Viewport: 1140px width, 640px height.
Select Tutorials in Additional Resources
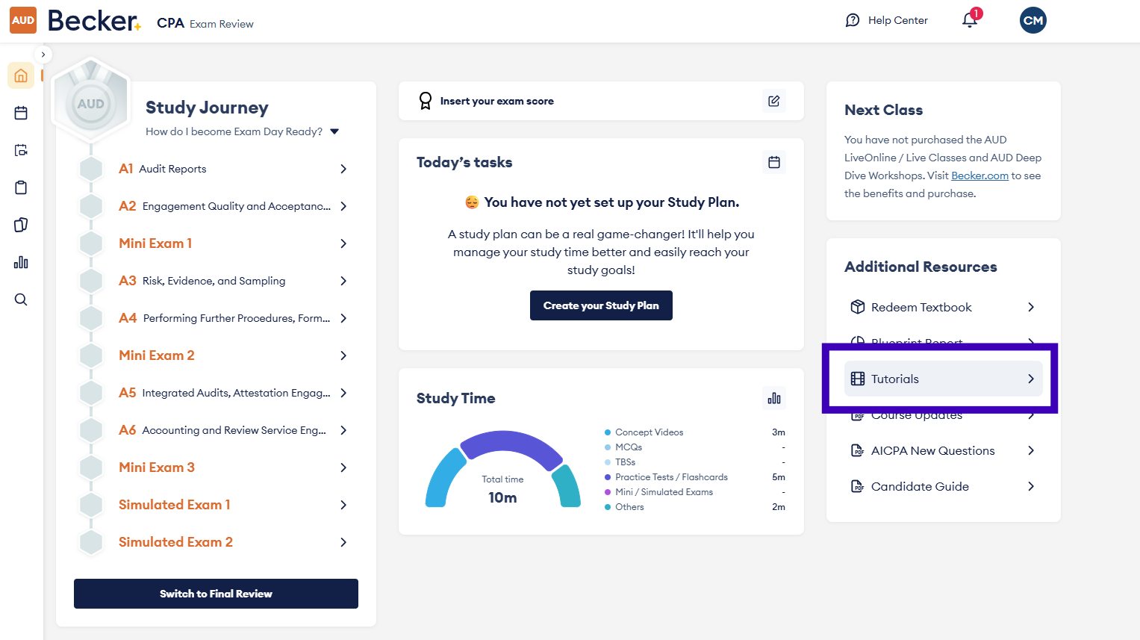943,379
